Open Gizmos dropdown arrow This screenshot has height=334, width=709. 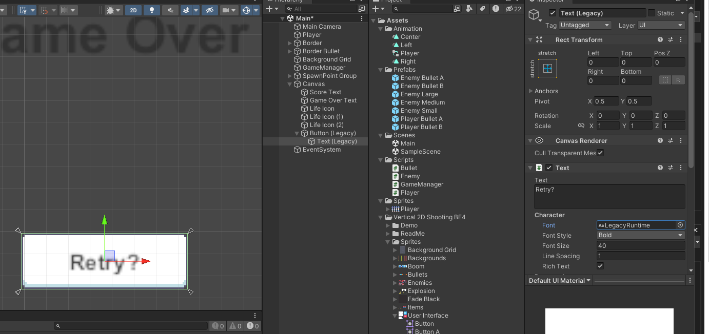[x=256, y=10]
